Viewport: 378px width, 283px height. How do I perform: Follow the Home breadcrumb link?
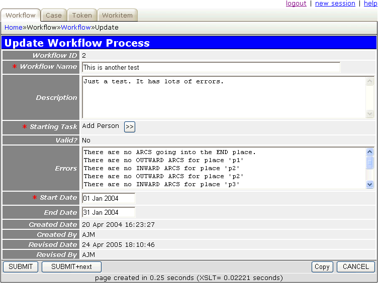coord(14,28)
